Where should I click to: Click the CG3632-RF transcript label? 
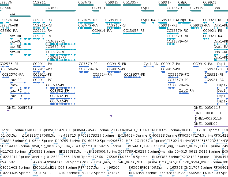(x=57, y=57)
